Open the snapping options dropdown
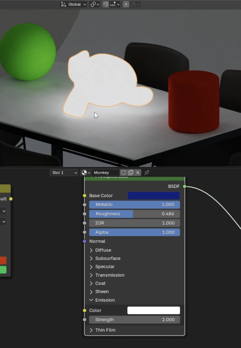 click(x=115, y=4)
